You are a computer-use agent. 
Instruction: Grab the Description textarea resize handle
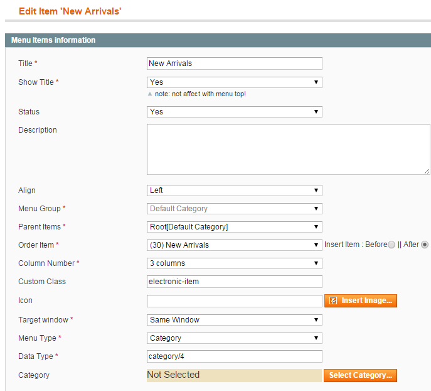coord(427,171)
